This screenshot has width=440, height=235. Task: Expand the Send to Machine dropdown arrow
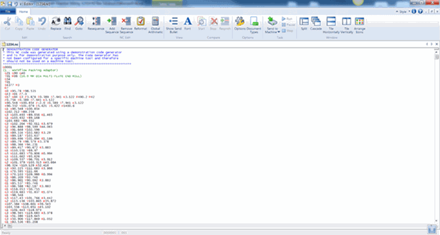coord(278,32)
